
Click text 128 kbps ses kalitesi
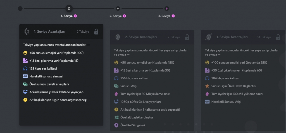coord(43,69)
